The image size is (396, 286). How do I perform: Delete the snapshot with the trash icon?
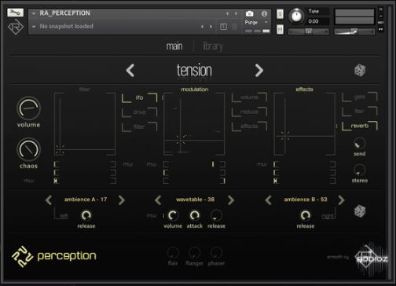[235, 27]
